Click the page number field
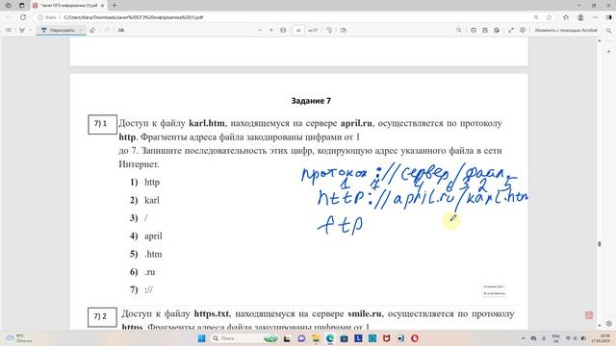 pyautogui.click(x=298, y=30)
